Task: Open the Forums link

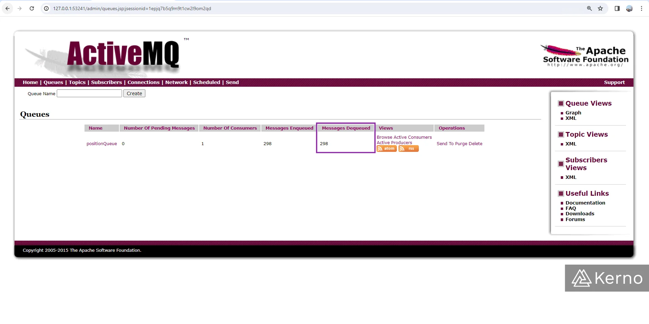Action: (x=575, y=219)
